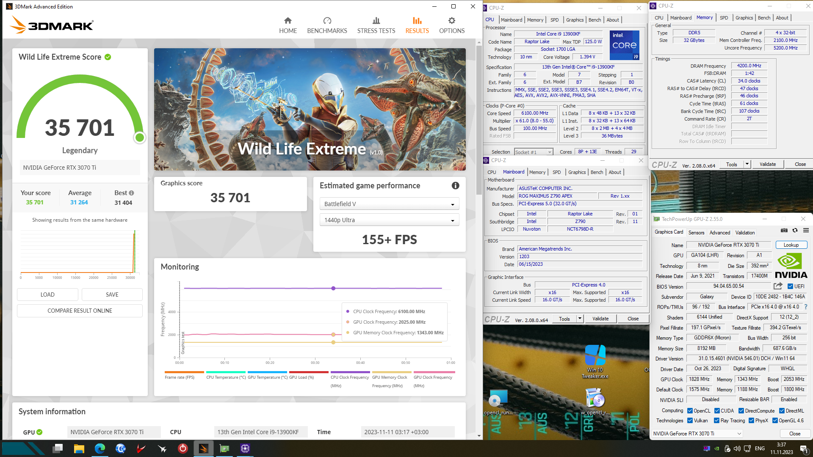Screen dimensions: 813x457
Task: Open the Socket #1 selection dropdown in CPU-Z
Action: point(534,152)
